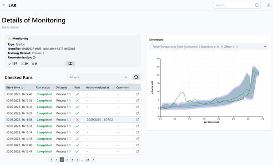This screenshot has height=165, width=273.
Task: Open details for run 16:14:00
Action: (137, 145)
